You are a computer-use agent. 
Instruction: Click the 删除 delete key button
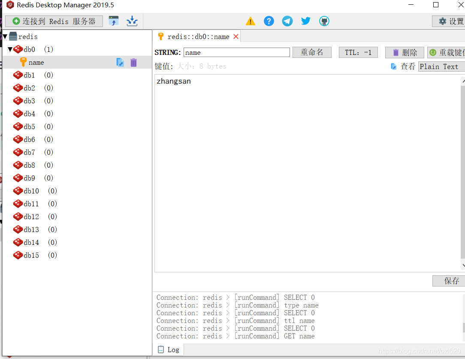pos(405,52)
